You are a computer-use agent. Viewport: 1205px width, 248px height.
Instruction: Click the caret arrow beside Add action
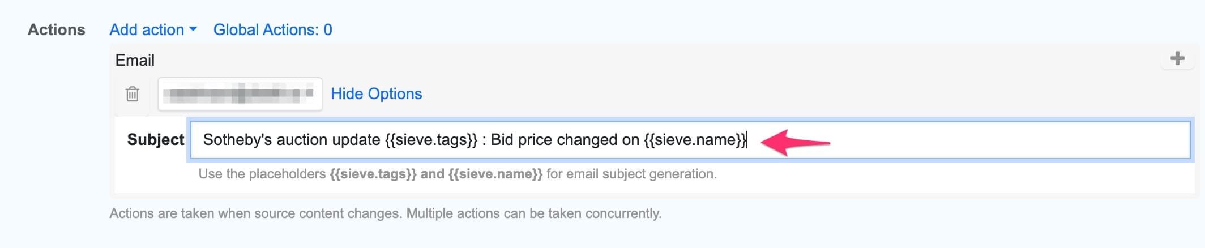coord(193,29)
